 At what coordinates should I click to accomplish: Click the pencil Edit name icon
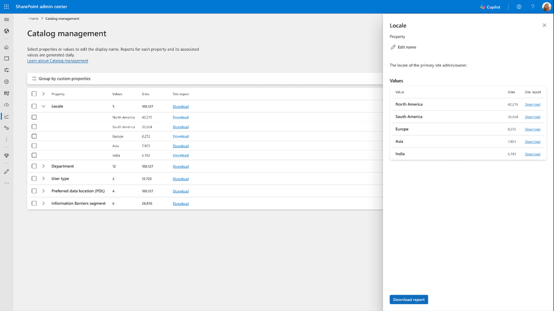pos(393,47)
